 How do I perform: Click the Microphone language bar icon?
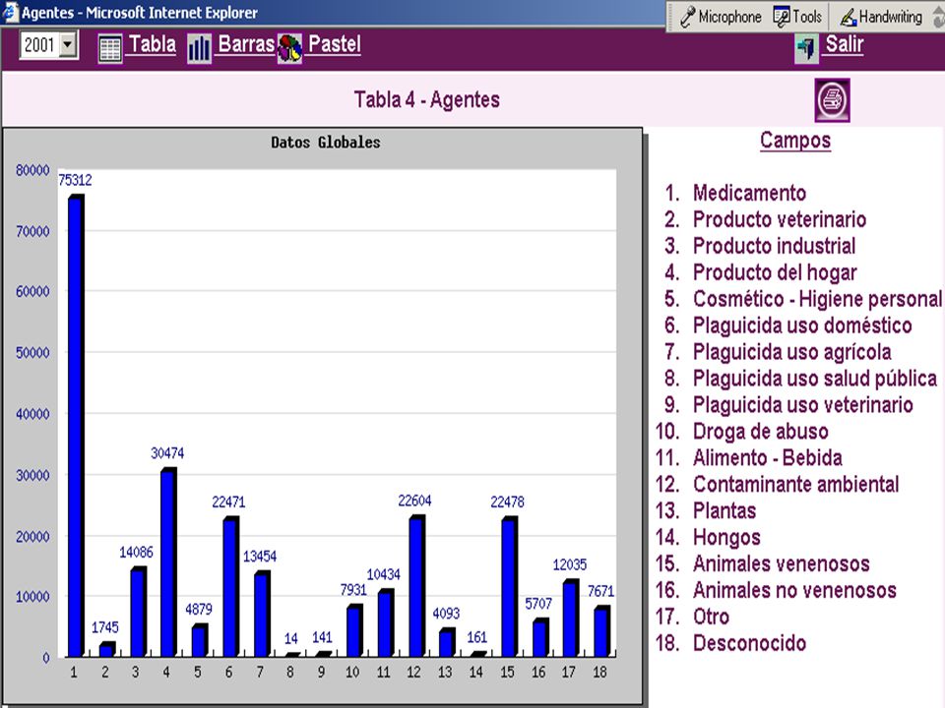click(x=722, y=17)
